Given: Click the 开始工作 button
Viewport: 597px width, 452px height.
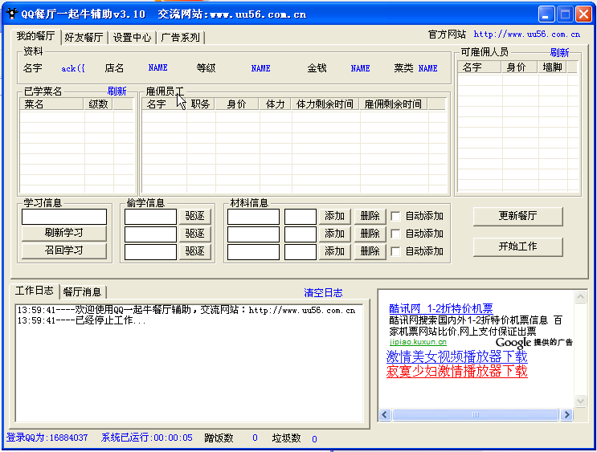Looking at the screenshot, I should (x=517, y=246).
